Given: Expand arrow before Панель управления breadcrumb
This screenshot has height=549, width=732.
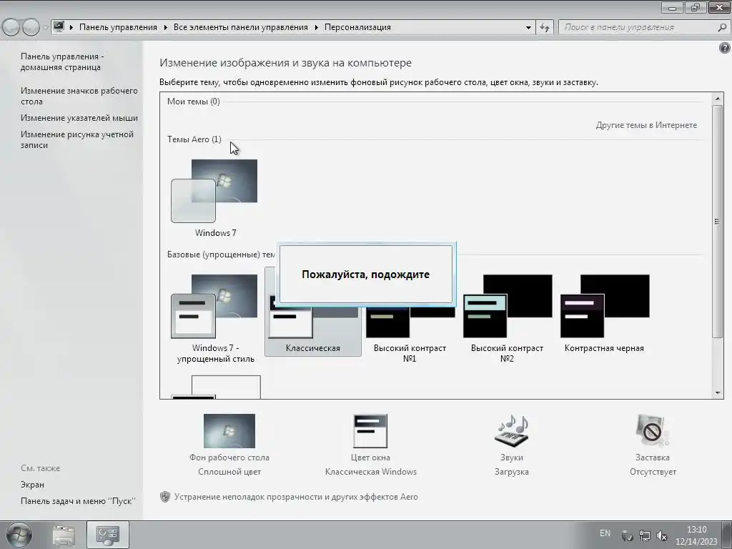Looking at the screenshot, I should (71, 28).
